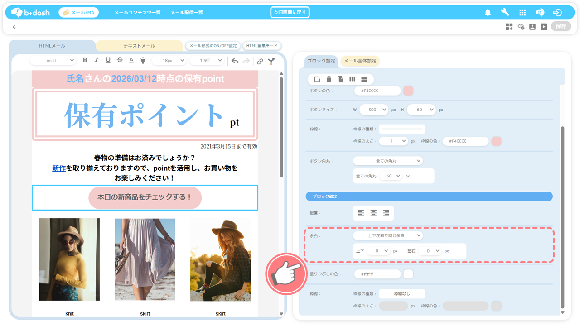580x326 pixels.
Task: Click the preview play icon
Action: [x=544, y=27]
